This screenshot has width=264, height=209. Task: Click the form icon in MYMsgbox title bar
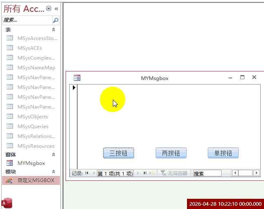[77, 78]
